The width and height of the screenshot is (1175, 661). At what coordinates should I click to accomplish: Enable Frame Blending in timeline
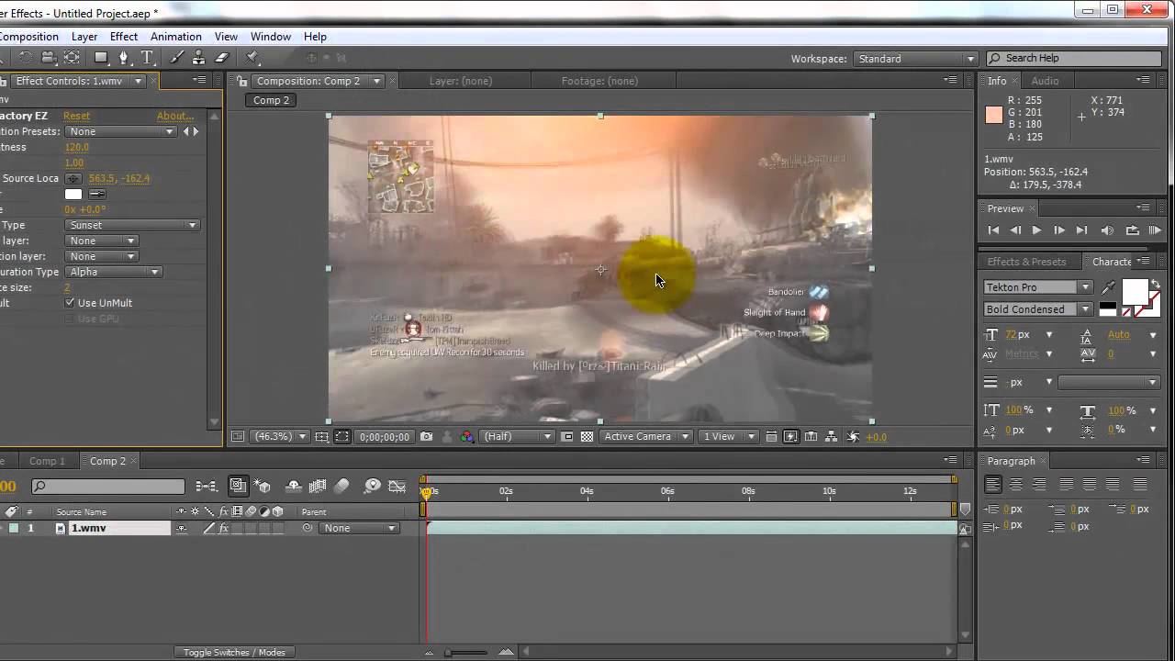[x=318, y=487]
